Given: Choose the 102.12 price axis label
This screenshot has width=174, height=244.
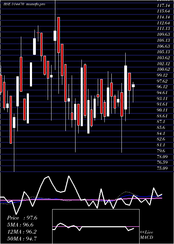Looking at the screenshot, I should pyautogui.click(x=163, y=64).
